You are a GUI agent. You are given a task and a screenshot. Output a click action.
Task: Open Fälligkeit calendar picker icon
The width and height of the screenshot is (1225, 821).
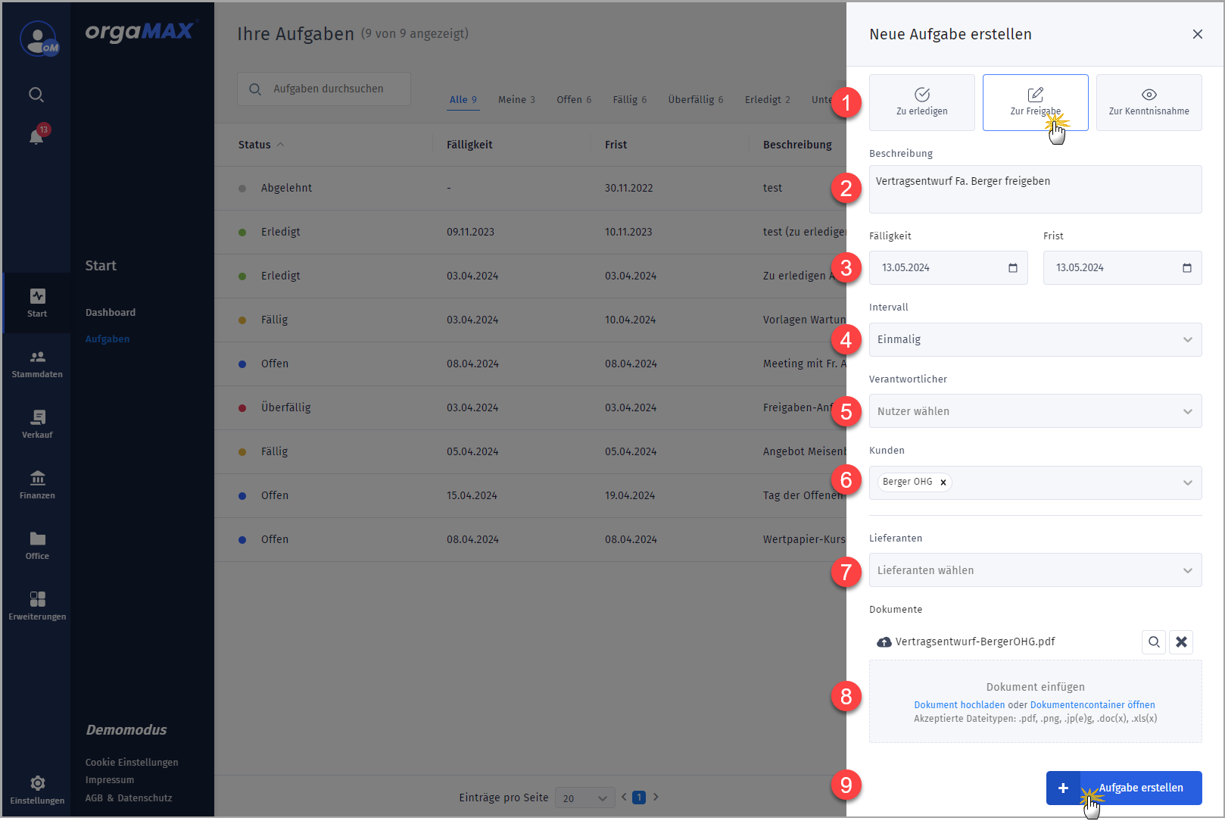click(x=1013, y=267)
